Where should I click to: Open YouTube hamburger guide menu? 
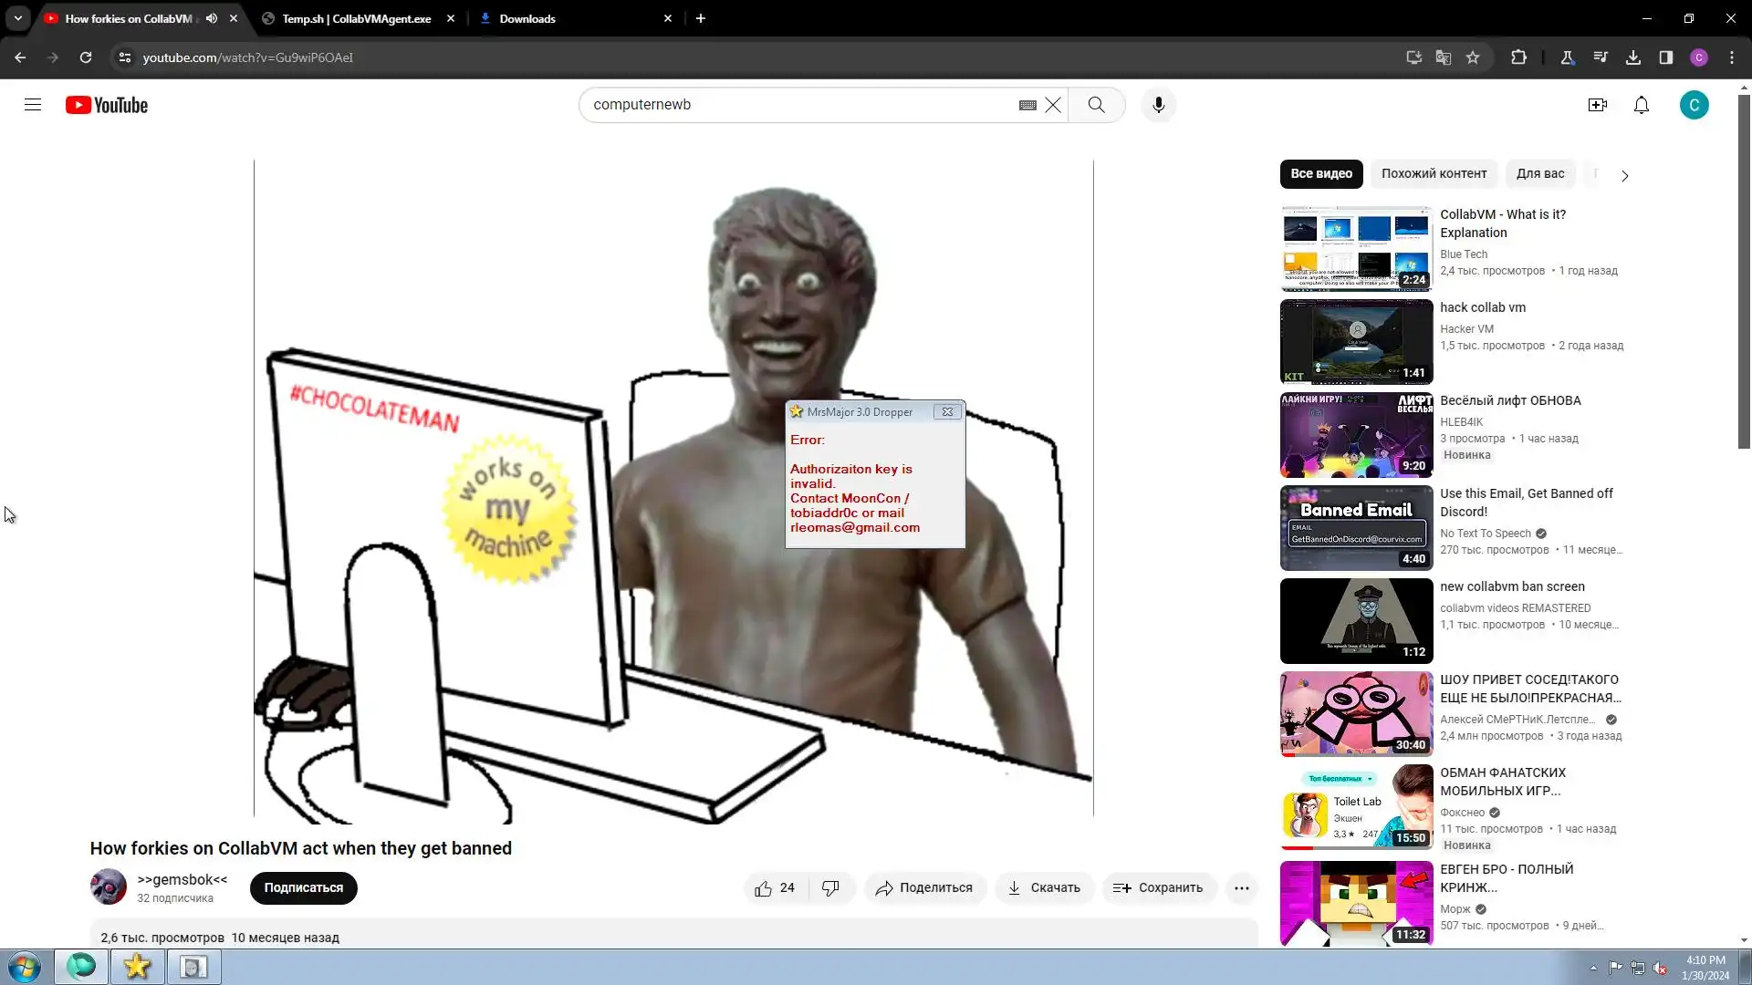[x=33, y=105]
